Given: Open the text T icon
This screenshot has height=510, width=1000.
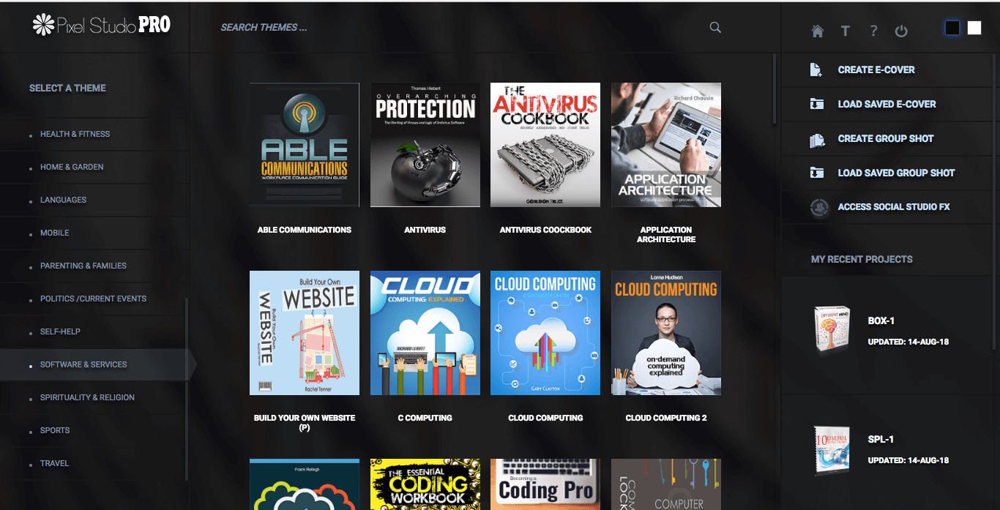Looking at the screenshot, I should 845,31.
